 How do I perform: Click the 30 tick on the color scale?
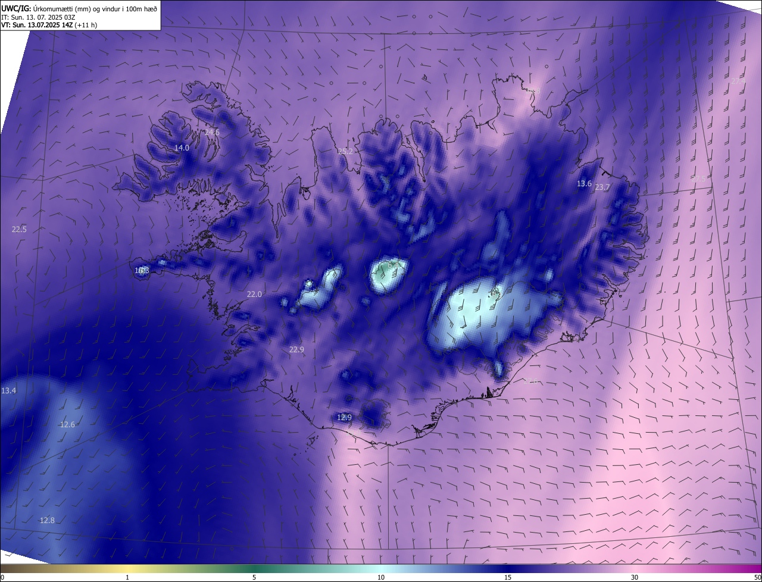pos(635,577)
